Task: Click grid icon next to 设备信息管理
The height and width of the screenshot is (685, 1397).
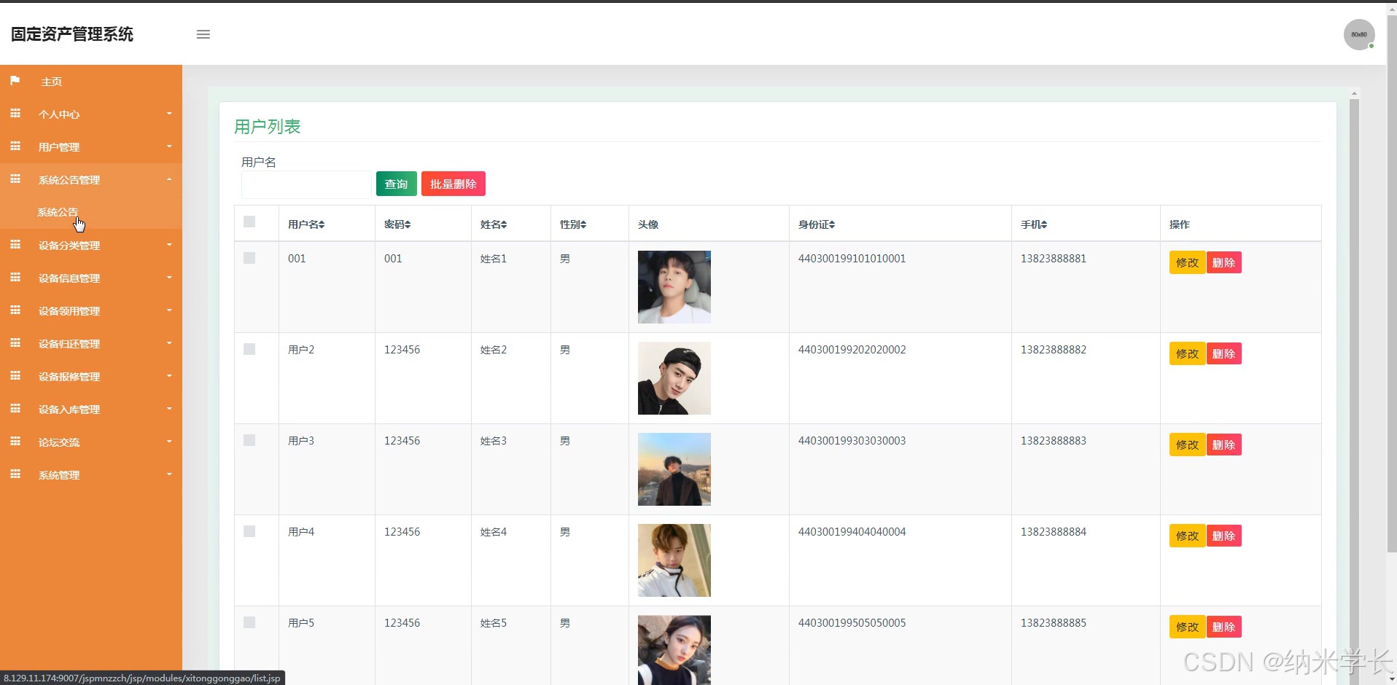Action: pyautogui.click(x=15, y=277)
